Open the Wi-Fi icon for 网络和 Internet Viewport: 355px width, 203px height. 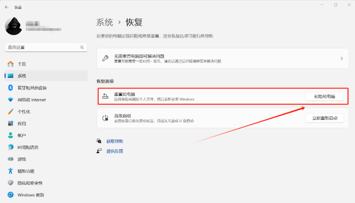(11, 100)
